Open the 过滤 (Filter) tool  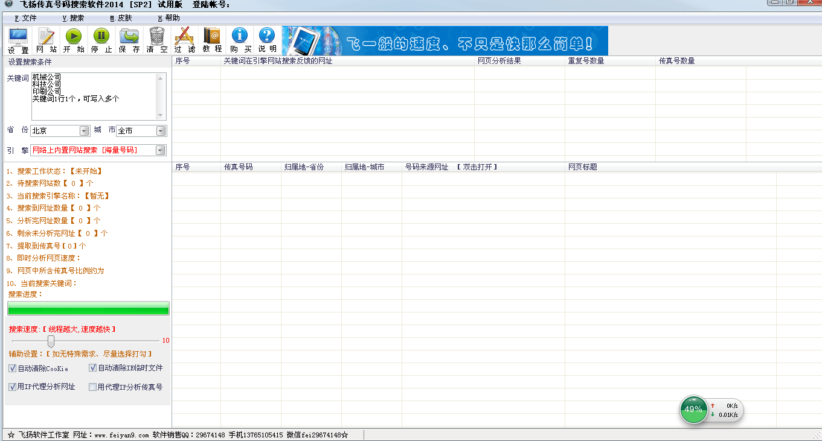(x=185, y=40)
